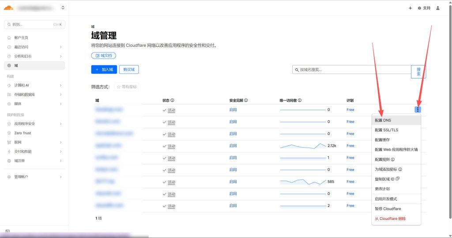This screenshot has width=452, height=238.
Task: Click info icon next to 状态 column header
Action: 172,100
